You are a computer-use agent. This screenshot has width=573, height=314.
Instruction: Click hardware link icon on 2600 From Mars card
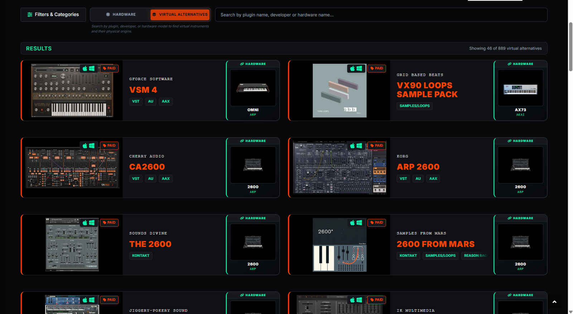pyautogui.click(x=510, y=218)
